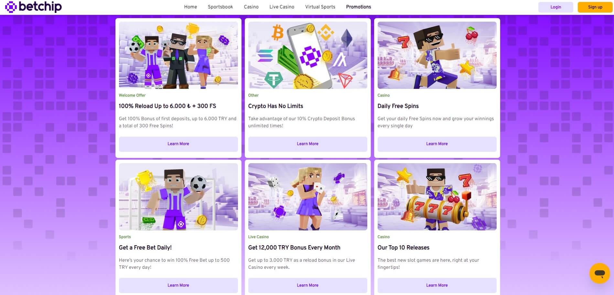Image resolution: width=614 pixels, height=295 pixels.
Task: Open the live chat bubble icon
Action: 599,273
